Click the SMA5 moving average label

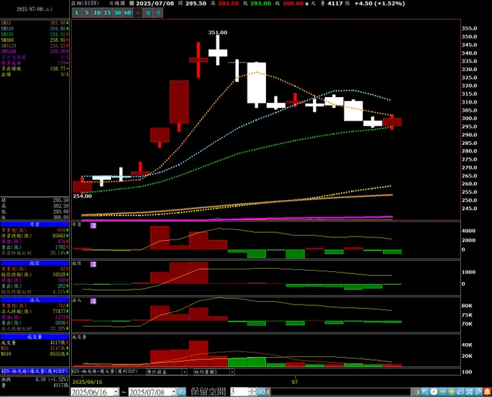click(x=6, y=23)
